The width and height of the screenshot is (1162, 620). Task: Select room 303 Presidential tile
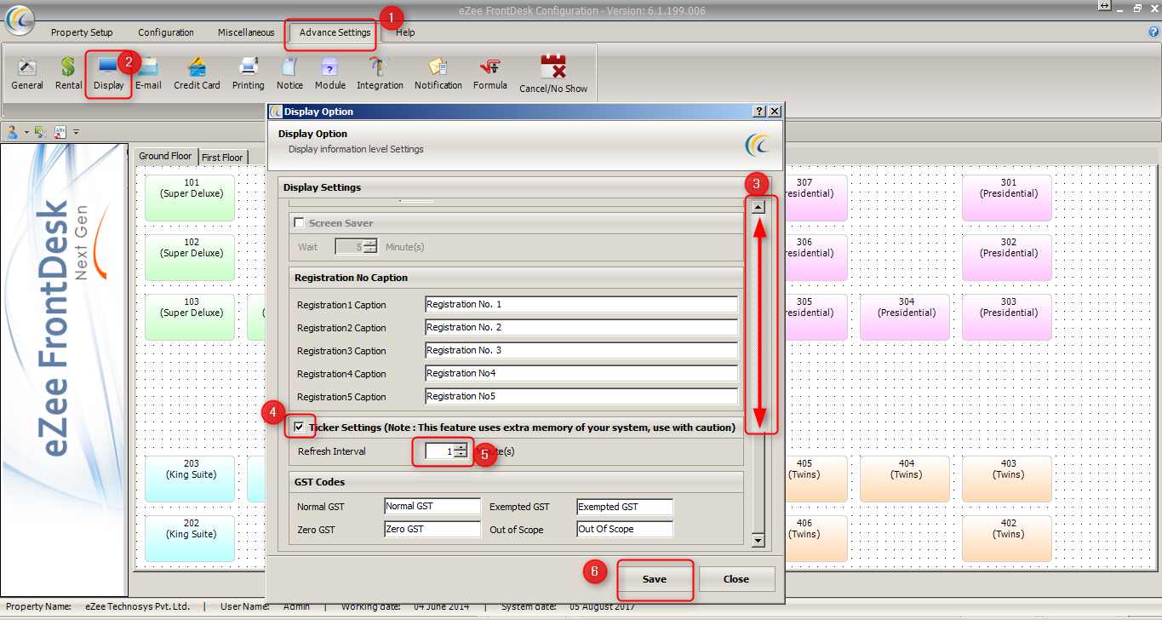pyautogui.click(x=1008, y=317)
